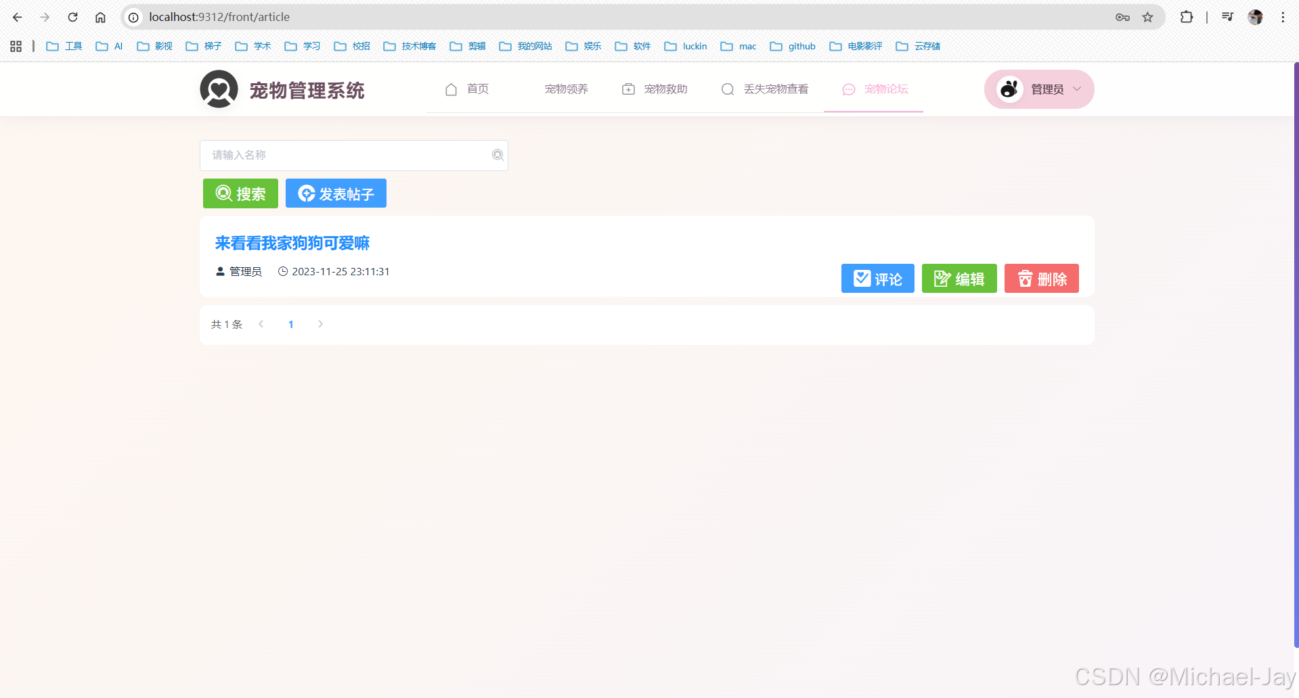
Task: Click the post timestamp 2023-11-25 23:11:31
Action: click(x=340, y=271)
